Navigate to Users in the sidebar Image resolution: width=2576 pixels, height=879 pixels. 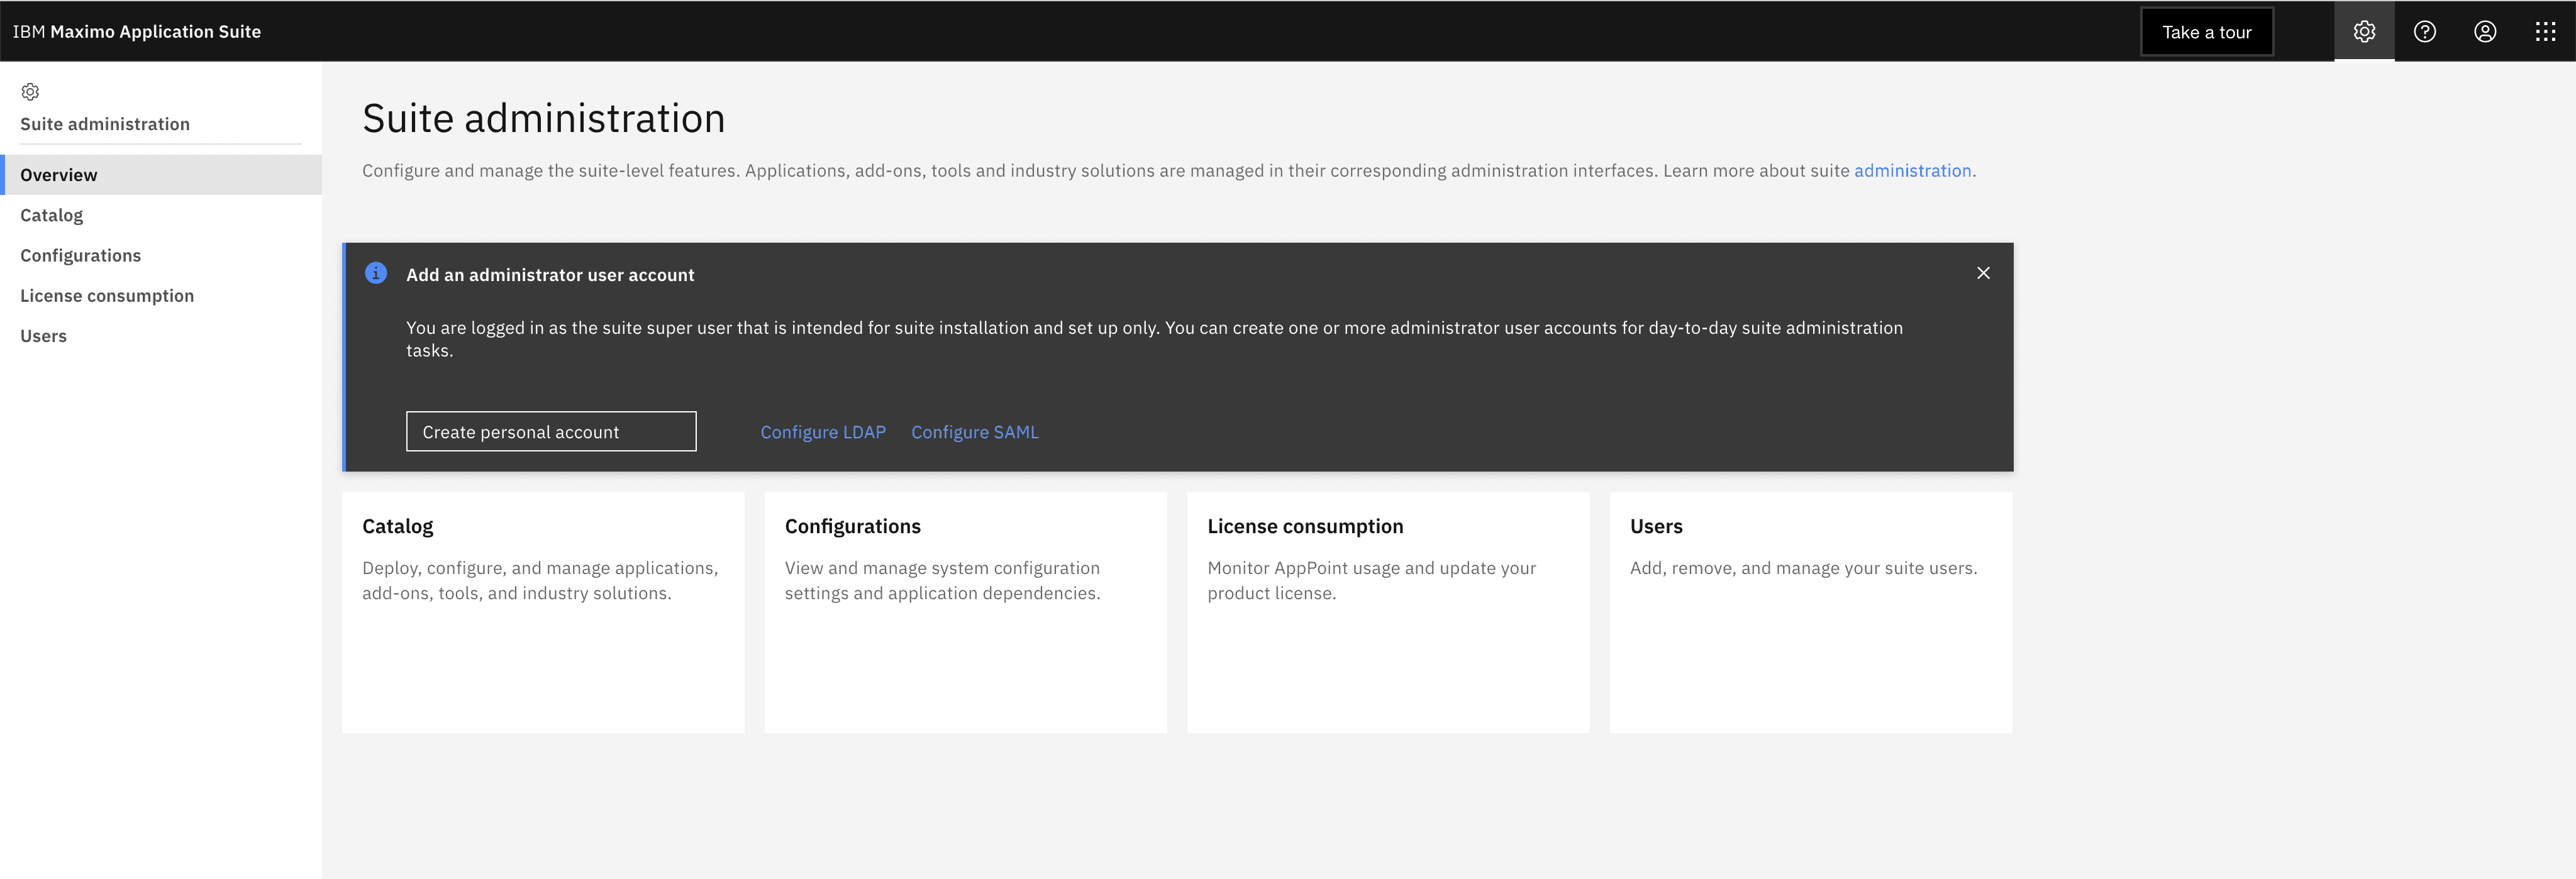(161, 336)
